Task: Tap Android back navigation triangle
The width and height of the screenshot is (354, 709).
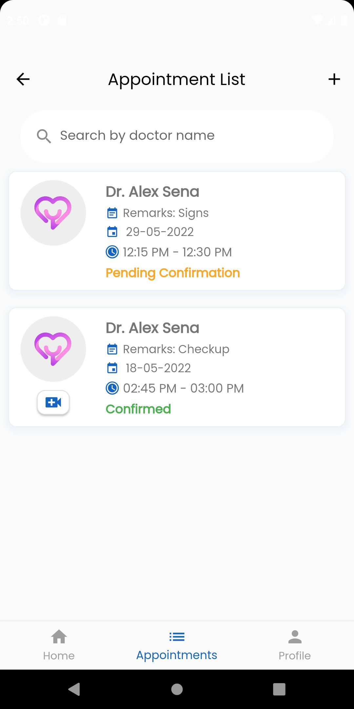Action: click(74, 689)
